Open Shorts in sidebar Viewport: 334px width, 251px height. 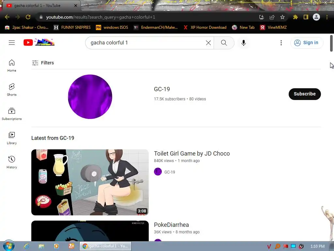click(x=12, y=90)
